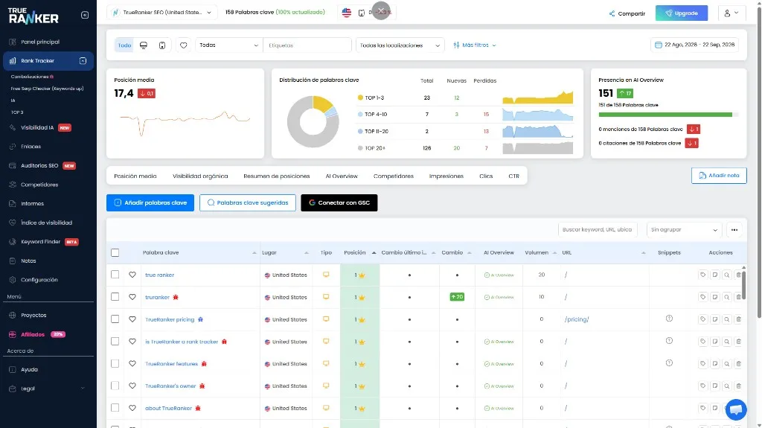Screen dimensions: 762x428
Task: Favorite the 'true ranker' keyword heart
Action: click(132, 275)
